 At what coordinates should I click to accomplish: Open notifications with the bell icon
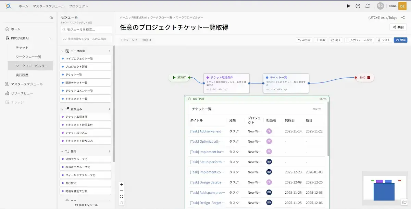tap(368, 6)
